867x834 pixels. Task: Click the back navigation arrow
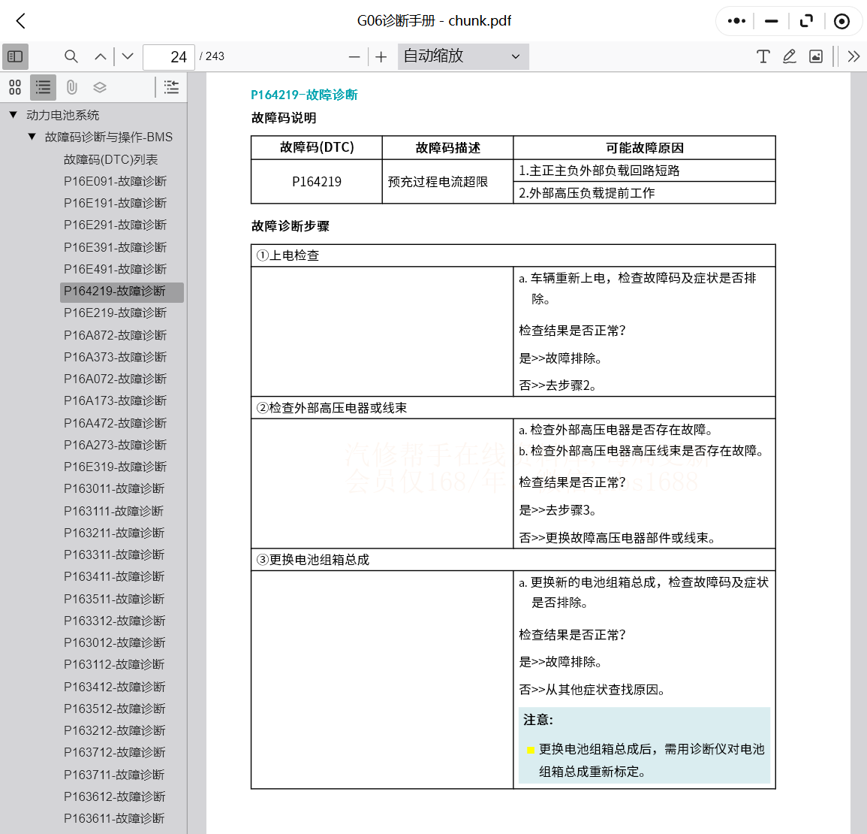[20, 21]
